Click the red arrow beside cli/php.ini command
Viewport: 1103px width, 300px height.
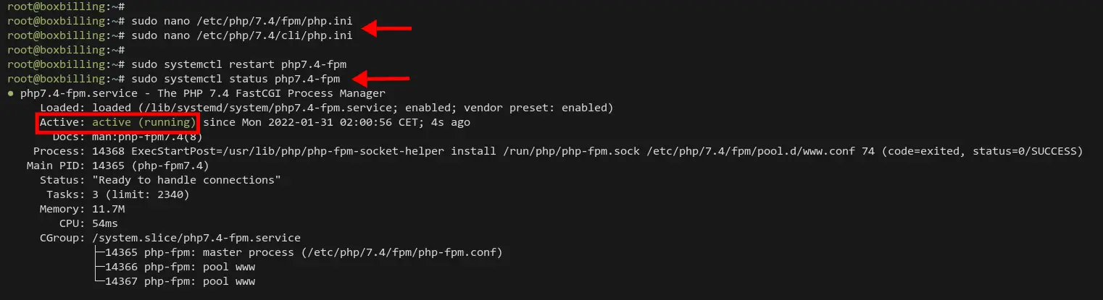[x=386, y=29]
